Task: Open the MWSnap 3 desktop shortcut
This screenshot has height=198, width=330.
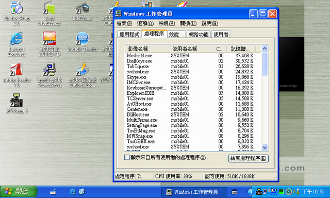Action: point(16,104)
